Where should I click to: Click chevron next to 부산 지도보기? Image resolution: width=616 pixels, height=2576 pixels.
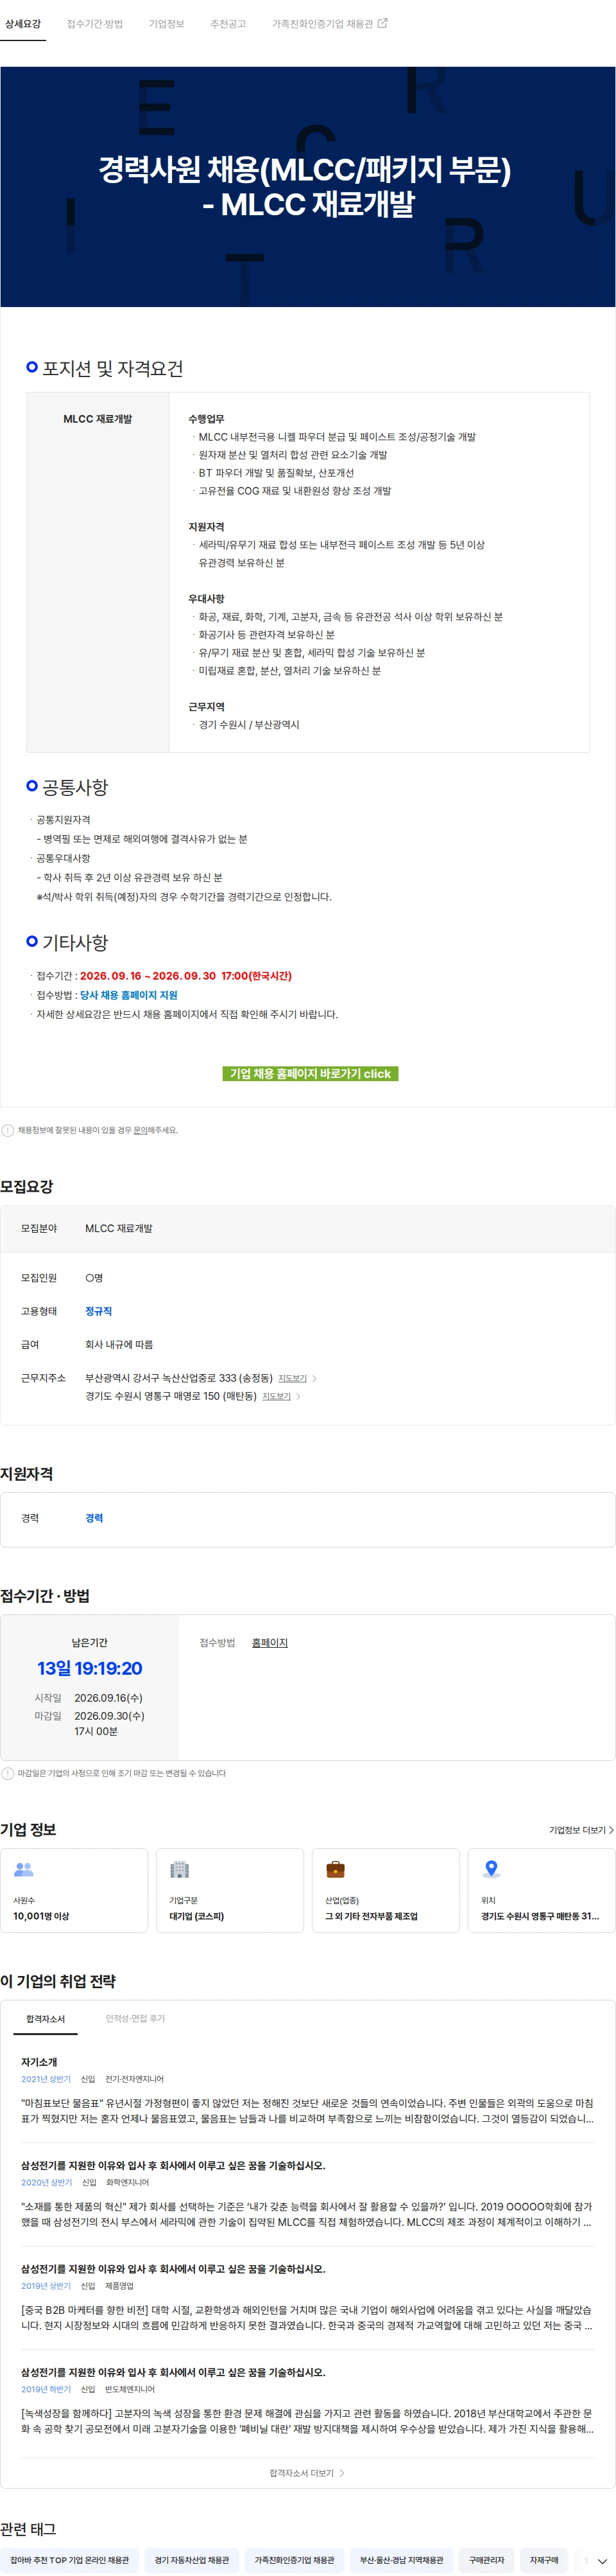click(314, 1378)
